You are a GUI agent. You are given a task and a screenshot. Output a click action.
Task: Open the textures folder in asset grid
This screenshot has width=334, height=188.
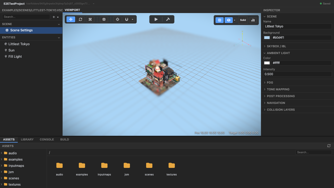click(172, 169)
